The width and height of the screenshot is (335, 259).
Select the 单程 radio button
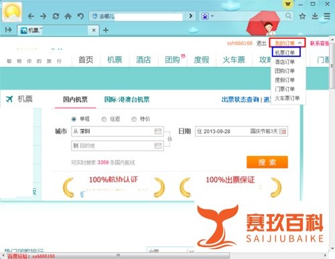(x=74, y=119)
